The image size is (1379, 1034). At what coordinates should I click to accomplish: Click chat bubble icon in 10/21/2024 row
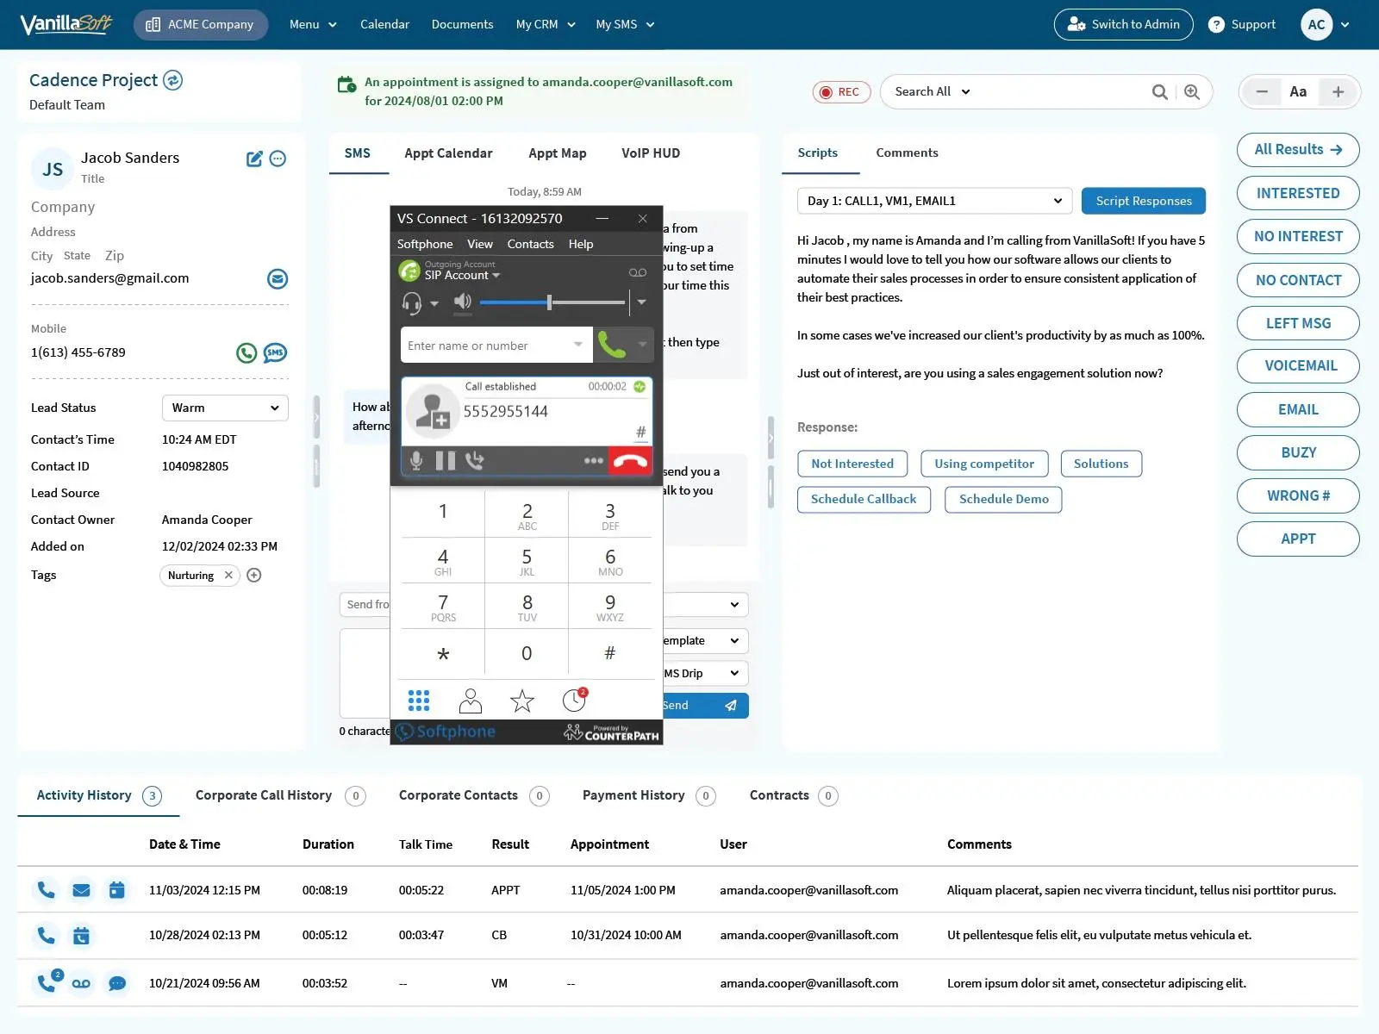(118, 984)
